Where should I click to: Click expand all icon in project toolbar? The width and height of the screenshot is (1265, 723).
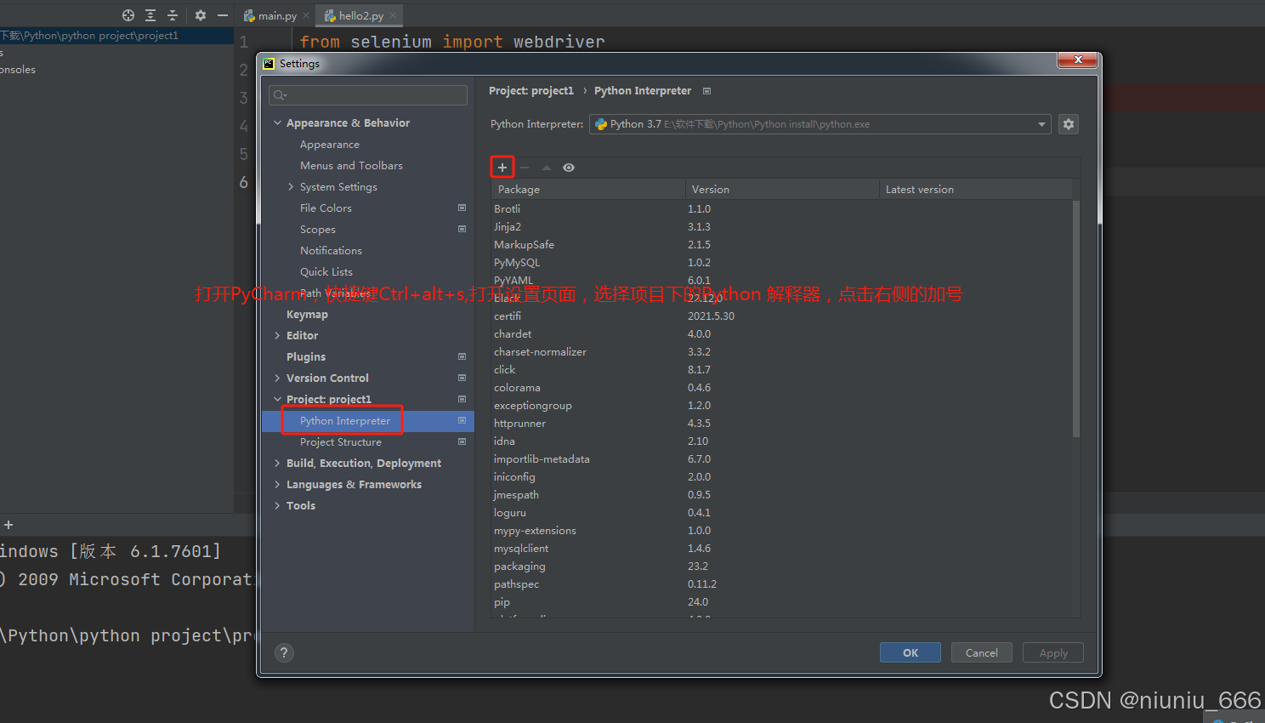point(150,15)
